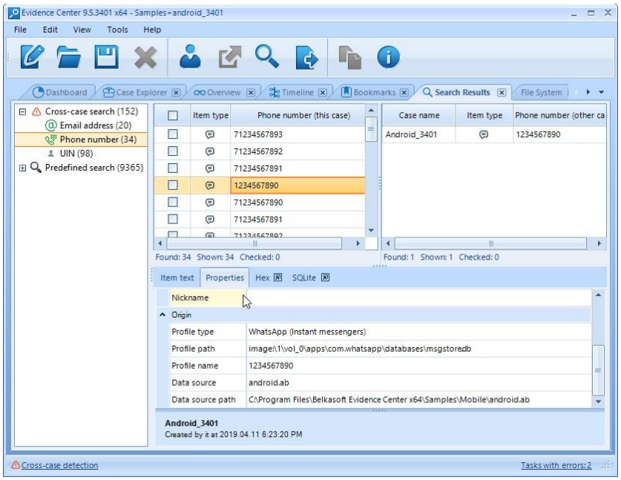Open the Edit menu
The height and width of the screenshot is (480, 621).
pos(50,30)
